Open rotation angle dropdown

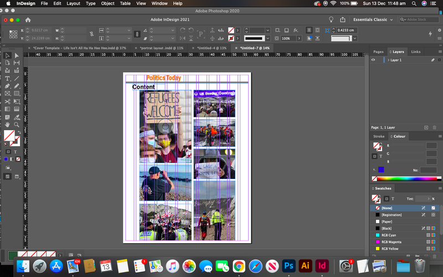click(173, 30)
